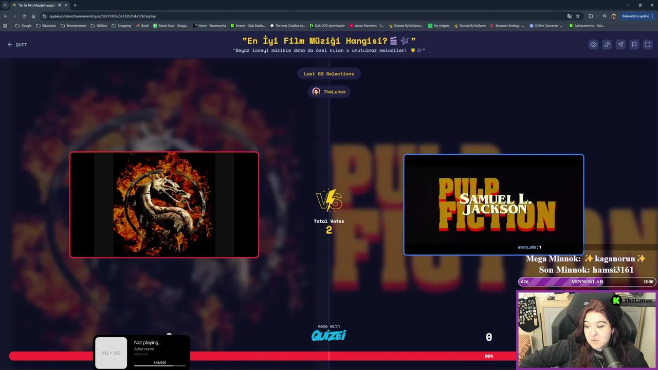The image size is (658, 370).
Task: Vote for the Mortal Kombat dragon video
Action: (164, 205)
